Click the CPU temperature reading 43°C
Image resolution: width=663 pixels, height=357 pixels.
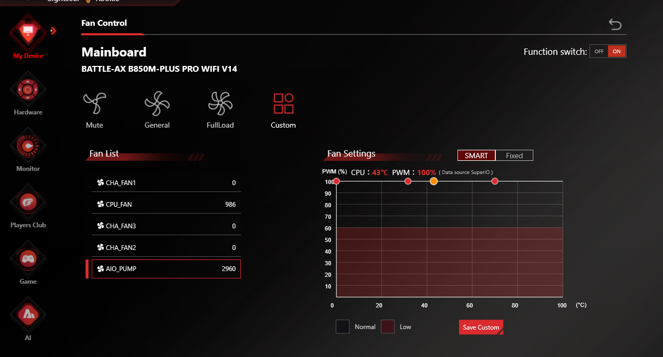pyautogui.click(x=380, y=172)
